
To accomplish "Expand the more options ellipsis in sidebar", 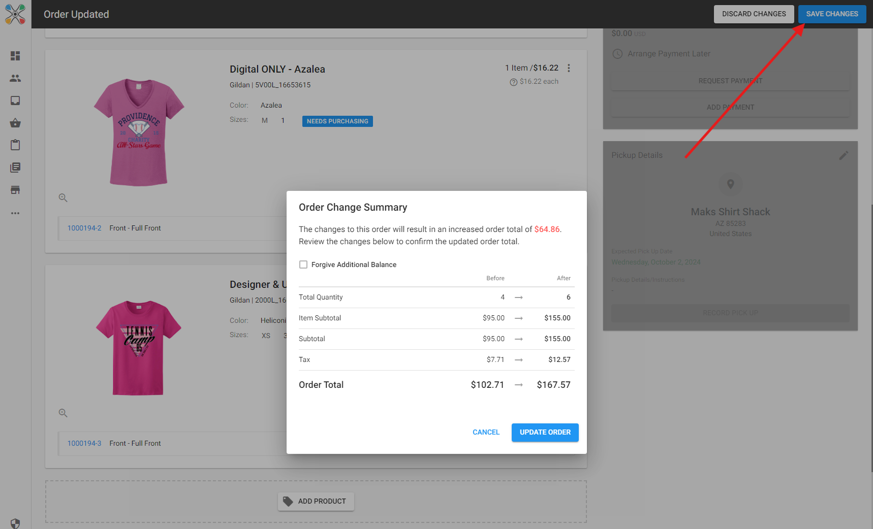I will (x=15, y=213).
